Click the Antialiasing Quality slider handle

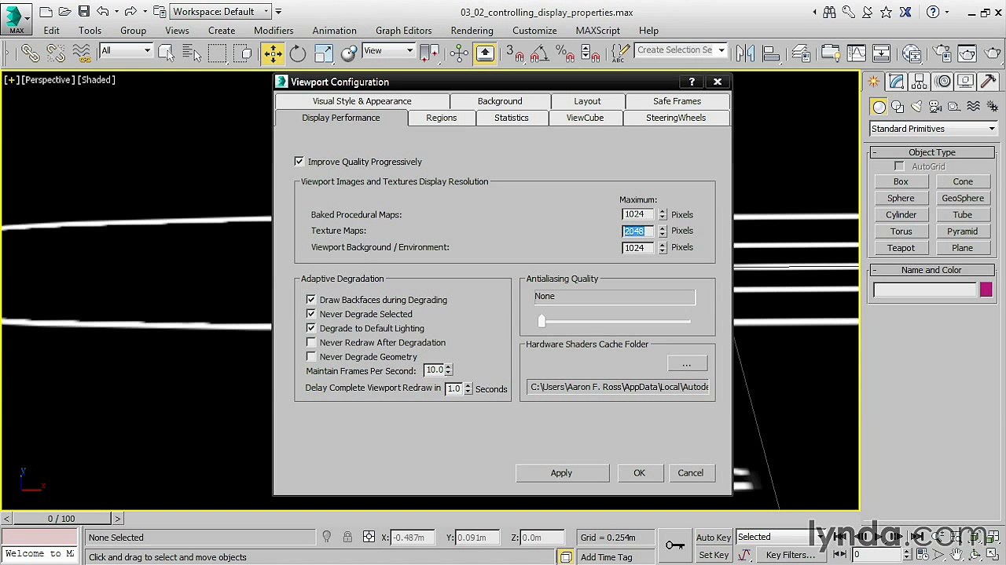pos(542,321)
